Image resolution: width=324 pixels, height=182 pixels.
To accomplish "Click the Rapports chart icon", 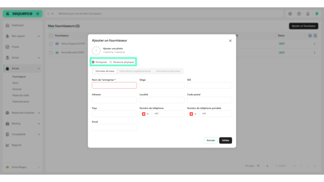I will tap(8, 145).
